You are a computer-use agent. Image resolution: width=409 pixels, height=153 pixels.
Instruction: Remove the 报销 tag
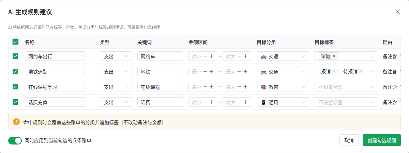coord(334,71)
